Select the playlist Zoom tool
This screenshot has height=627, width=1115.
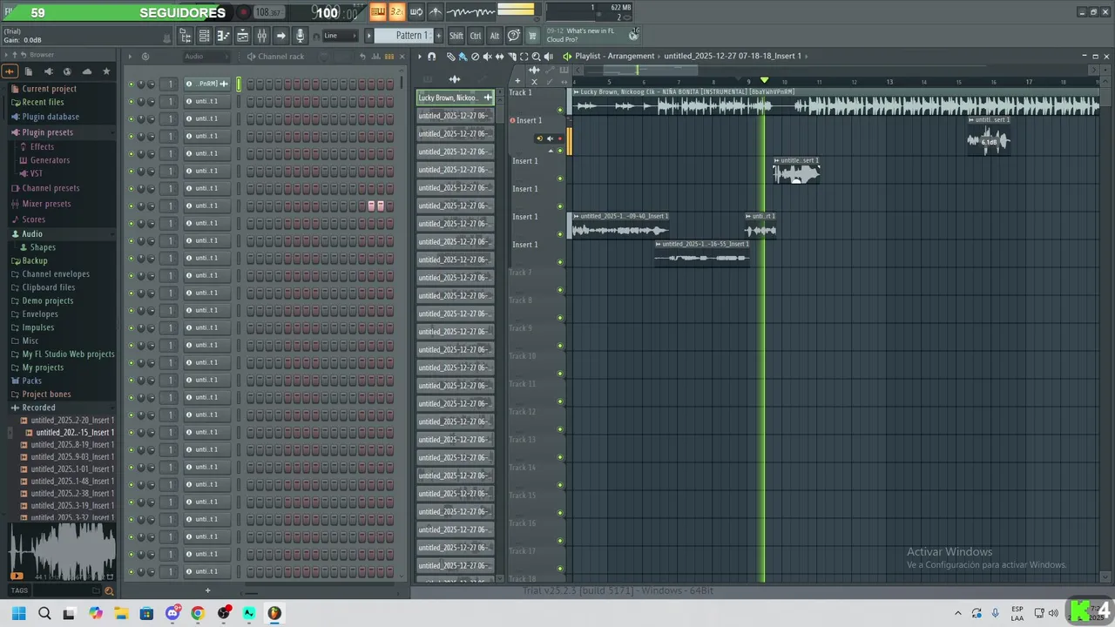[536, 57]
